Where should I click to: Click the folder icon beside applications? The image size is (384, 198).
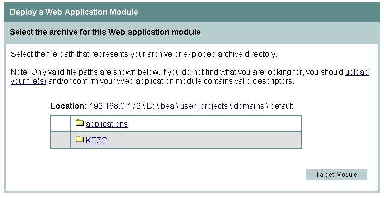click(80, 122)
